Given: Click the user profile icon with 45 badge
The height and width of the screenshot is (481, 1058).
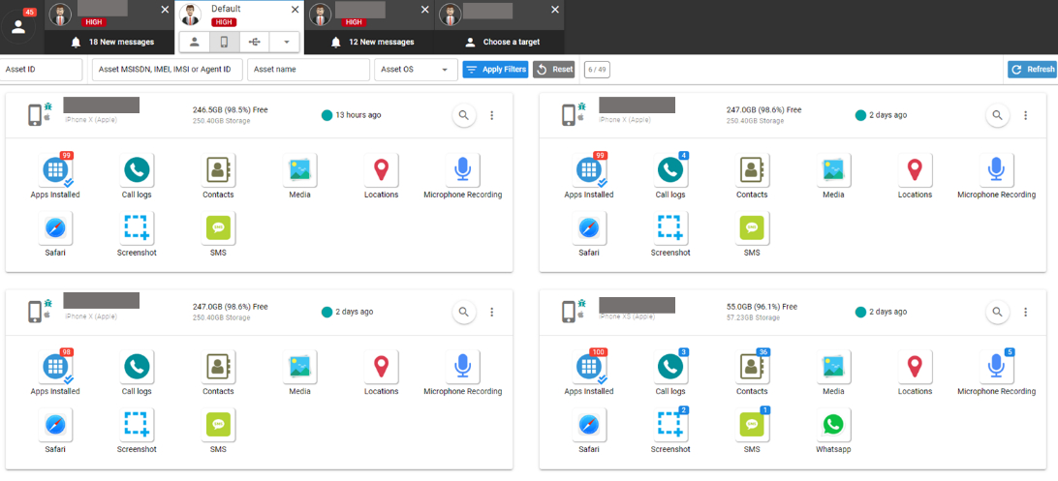Looking at the screenshot, I should [x=18, y=26].
